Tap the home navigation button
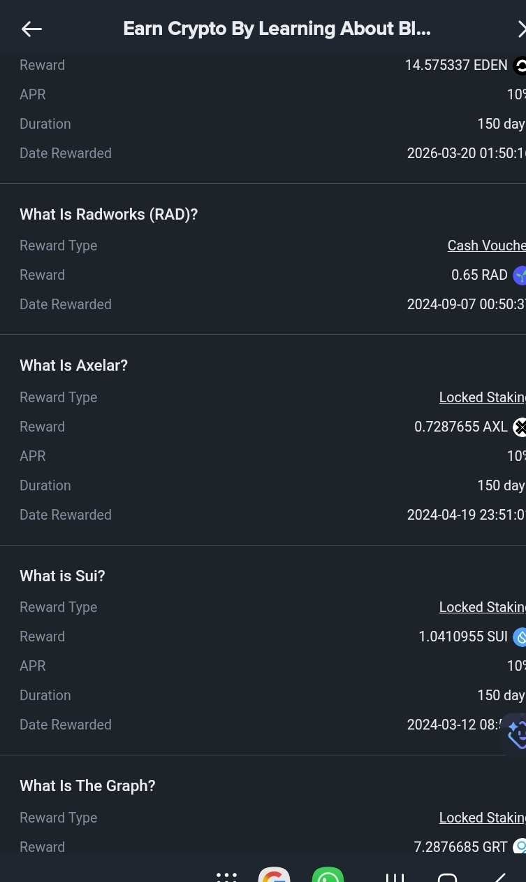The height and width of the screenshot is (882, 526). click(x=447, y=876)
